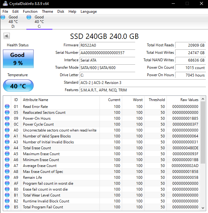
Task: Click status orb for Program fail count in worst die
Action: pos(7,183)
